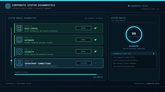The image size is (165, 92).
Task: Click the Database cylinder icon
Action: point(19,40)
